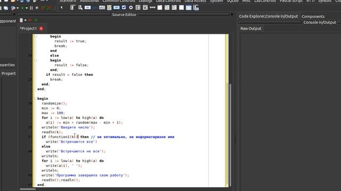Click the 'randomize();' code line
341x191 pixels.
54,103
